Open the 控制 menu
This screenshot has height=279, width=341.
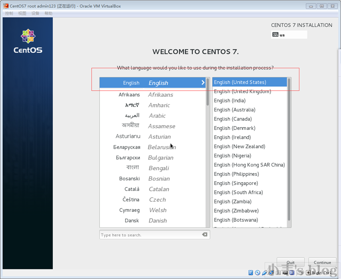[9, 14]
